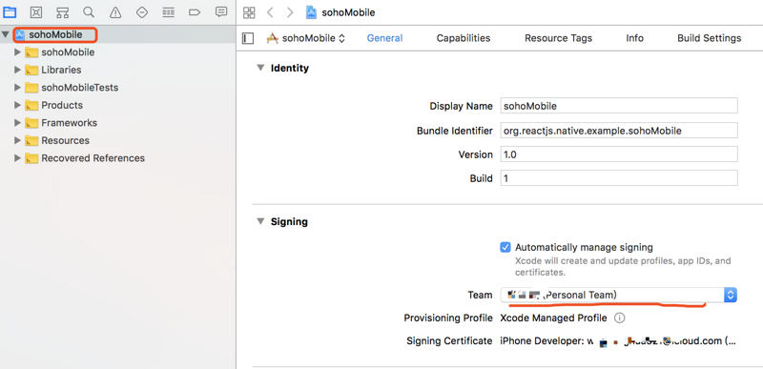
Task: Expand the Recovered References group
Action: (17, 158)
